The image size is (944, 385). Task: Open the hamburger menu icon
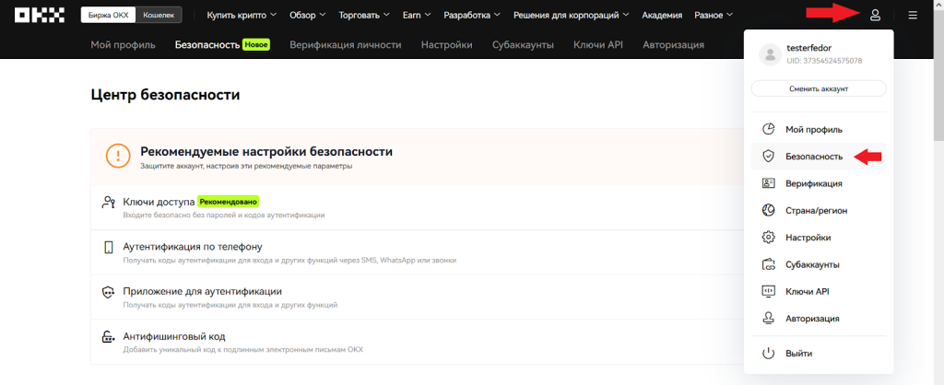point(913,16)
